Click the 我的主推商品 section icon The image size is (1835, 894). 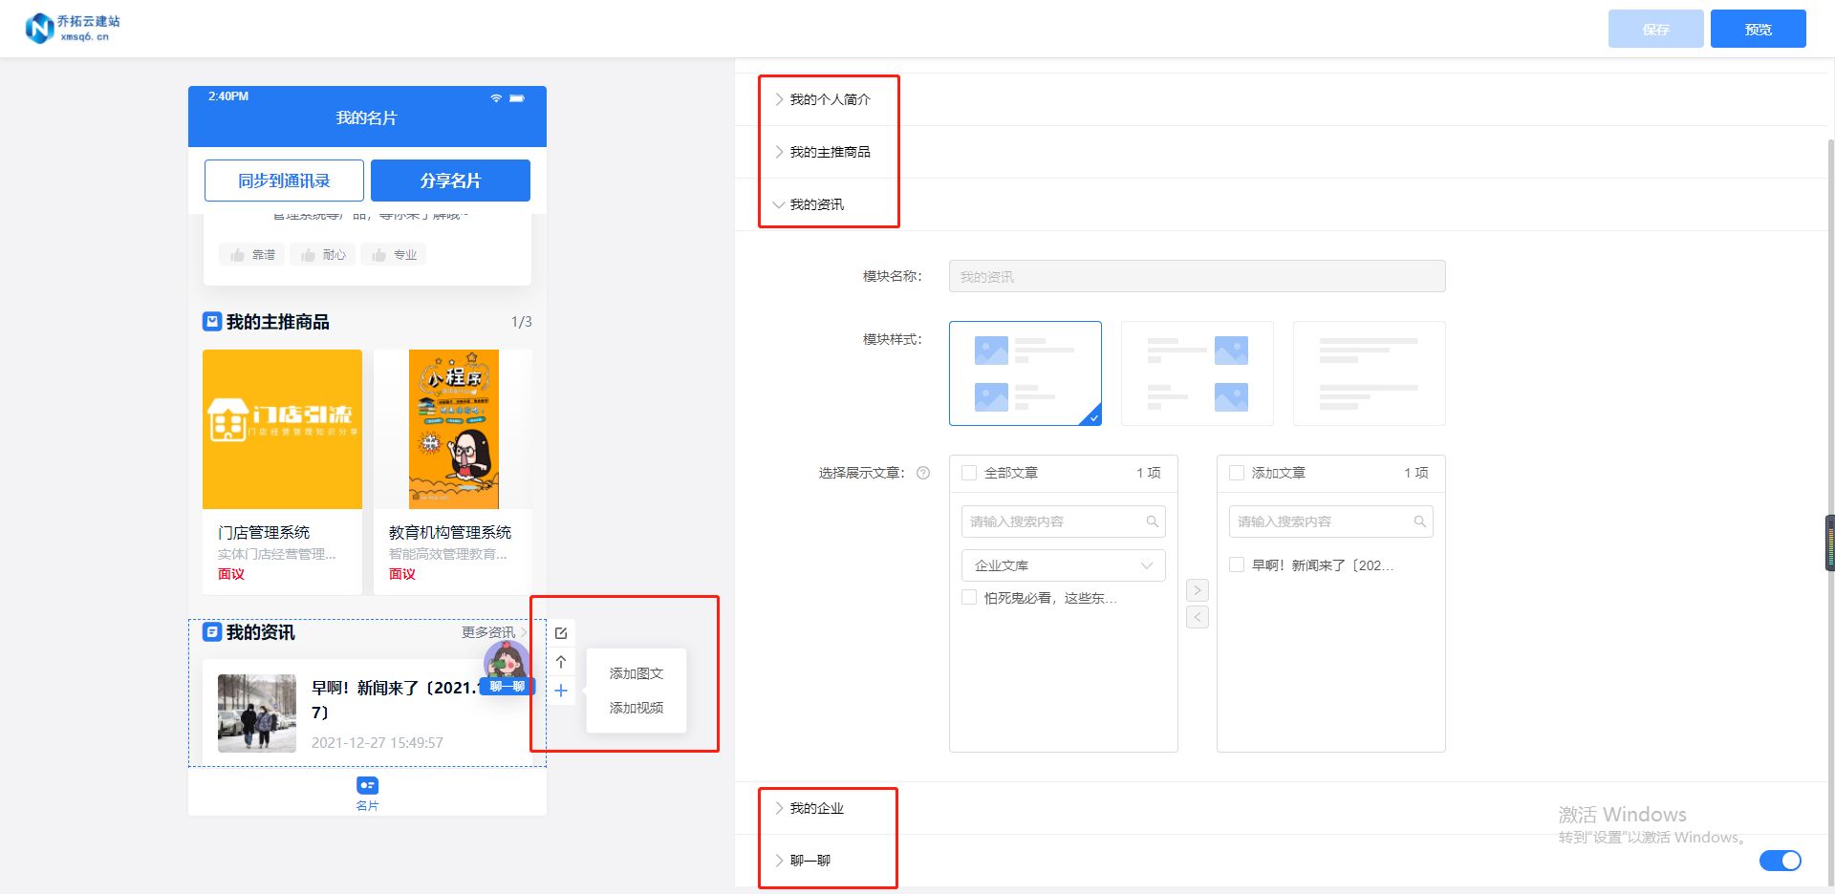212,322
